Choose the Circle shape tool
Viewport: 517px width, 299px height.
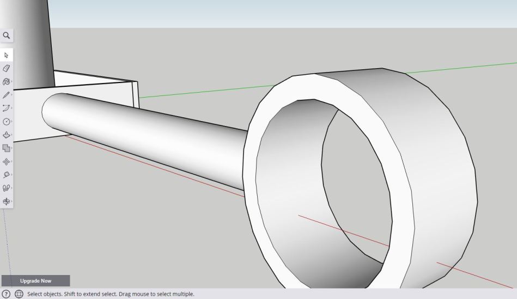pyautogui.click(x=7, y=122)
